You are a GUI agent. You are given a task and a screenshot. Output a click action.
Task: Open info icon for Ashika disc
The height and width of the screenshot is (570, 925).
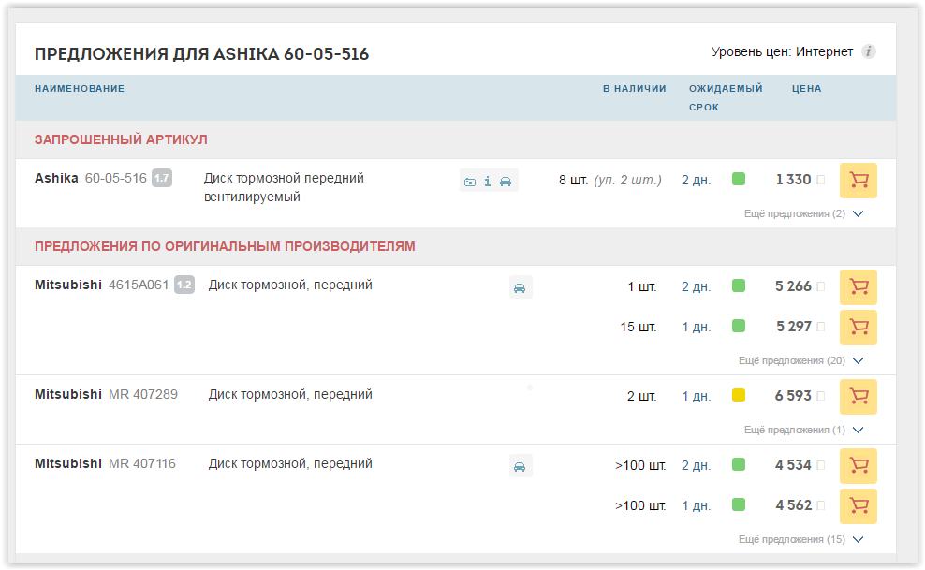[x=487, y=182]
